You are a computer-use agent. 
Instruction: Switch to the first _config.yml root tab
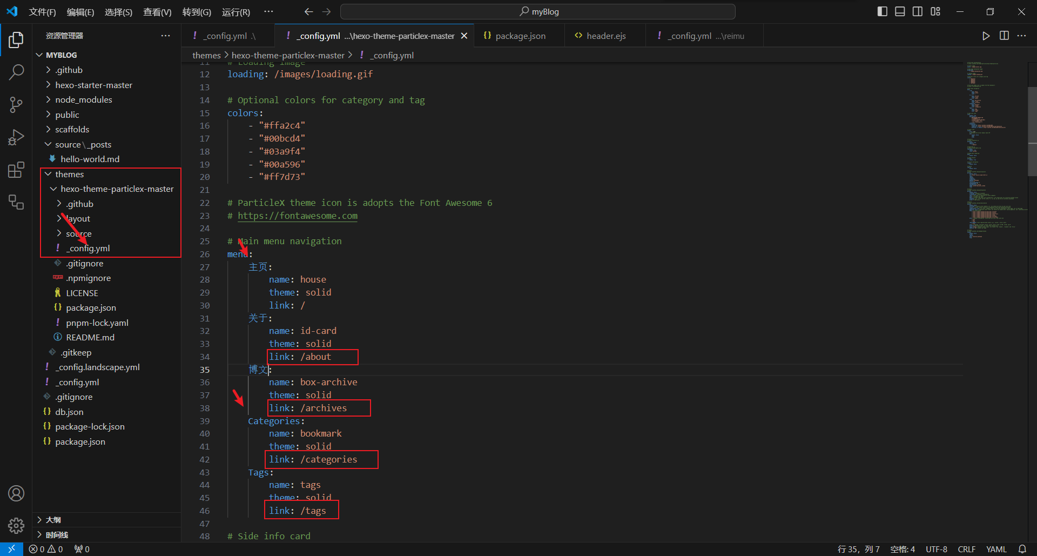(228, 36)
